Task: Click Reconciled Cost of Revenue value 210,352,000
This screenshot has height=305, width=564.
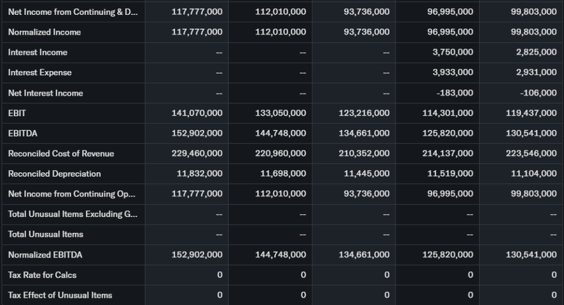Action: (364, 154)
